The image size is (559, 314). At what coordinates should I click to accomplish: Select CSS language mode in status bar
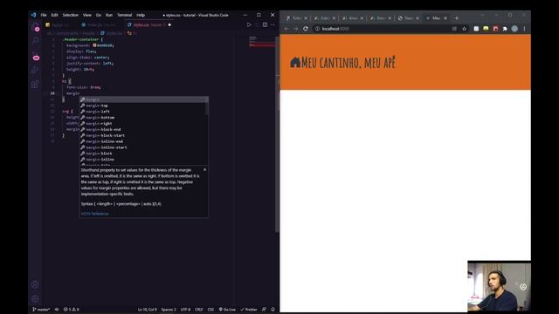pos(210,310)
